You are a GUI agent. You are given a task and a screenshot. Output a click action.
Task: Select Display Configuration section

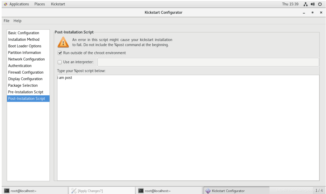28,79
